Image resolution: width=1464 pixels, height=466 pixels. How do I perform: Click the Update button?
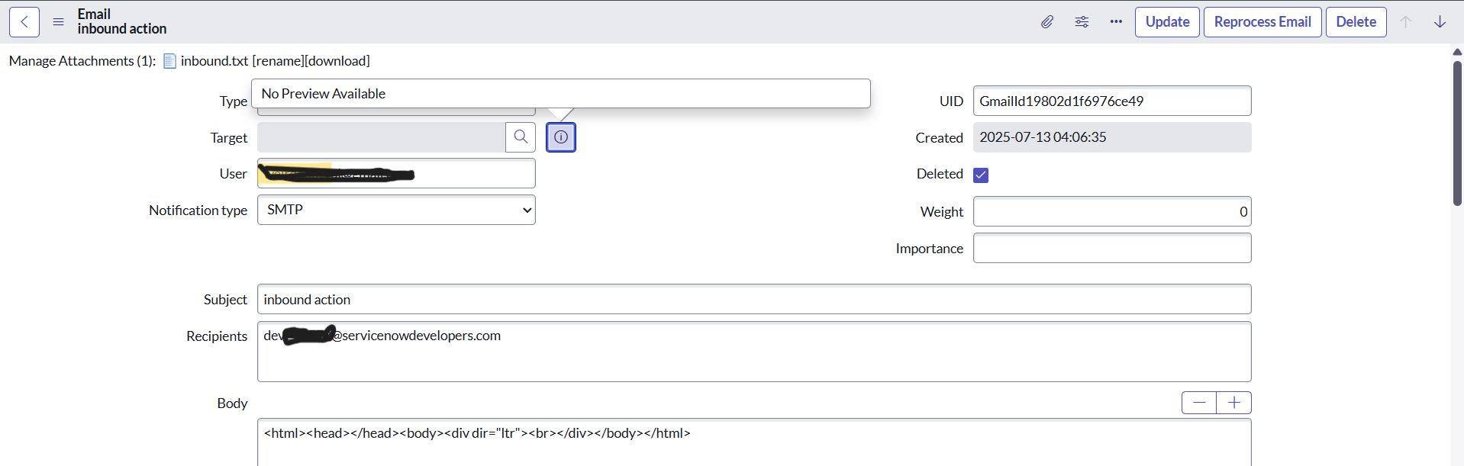[x=1167, y=22]
